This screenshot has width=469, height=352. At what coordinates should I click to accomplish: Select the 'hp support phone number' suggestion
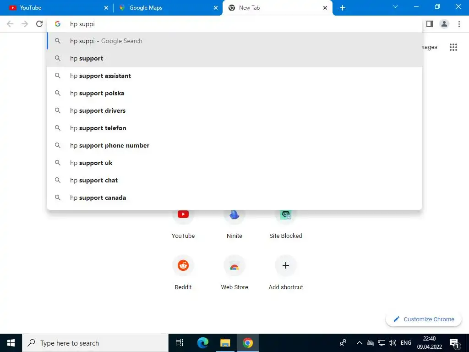(x=234, y=145)
